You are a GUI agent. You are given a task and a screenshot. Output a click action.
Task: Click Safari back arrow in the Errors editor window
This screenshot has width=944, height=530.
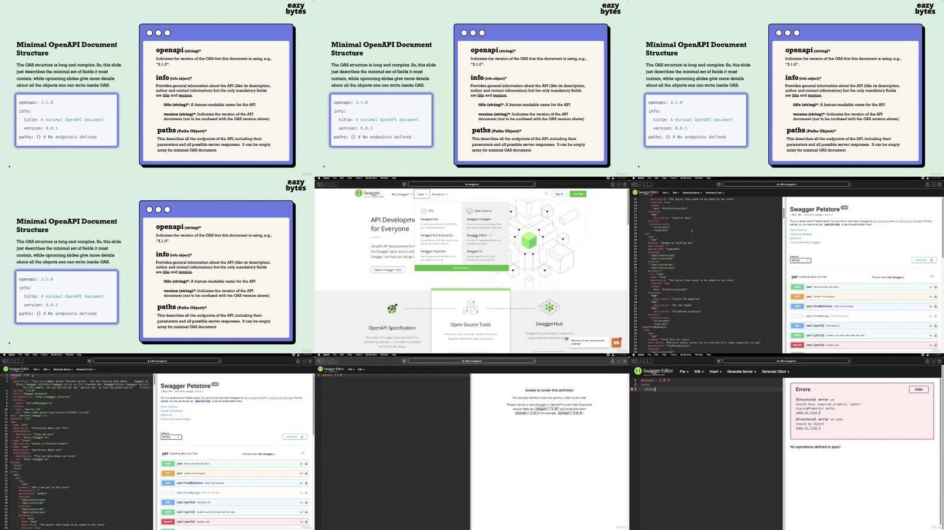[643, 361]
